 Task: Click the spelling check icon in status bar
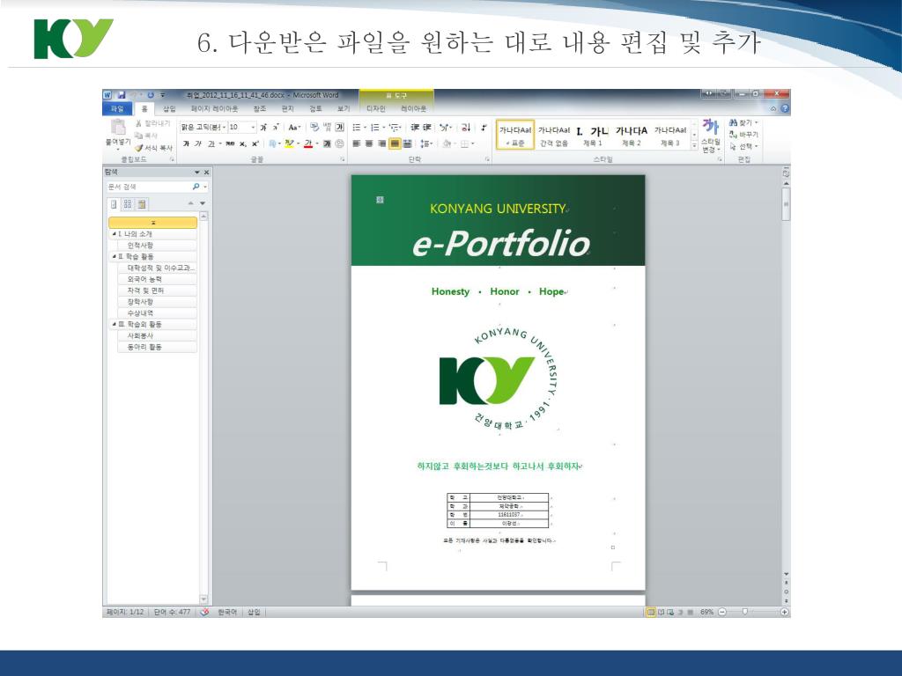[204, 613]
